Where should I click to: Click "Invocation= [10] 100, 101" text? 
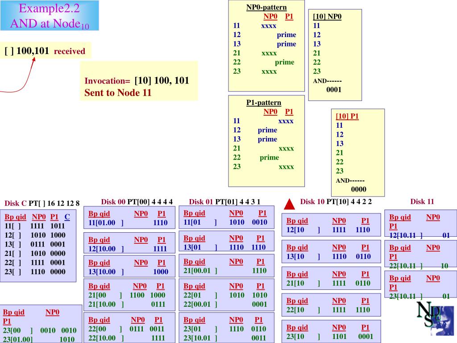[137, 80]
